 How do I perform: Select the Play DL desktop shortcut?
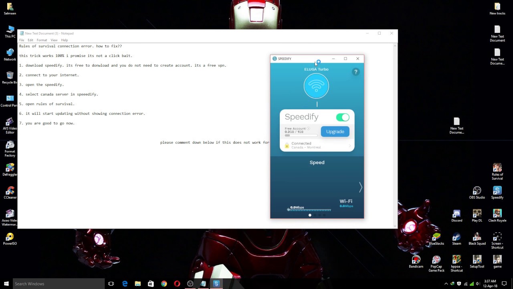(x=477, y=216)
